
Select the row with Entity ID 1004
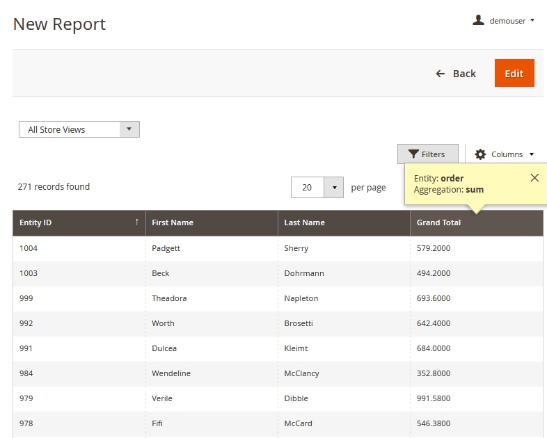pos(29,248)
